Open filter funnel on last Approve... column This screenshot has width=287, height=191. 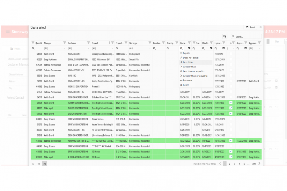click(x=259, y=43)
